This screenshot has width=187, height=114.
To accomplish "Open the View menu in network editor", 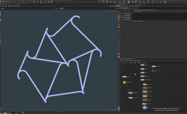I will pos(131,63).
